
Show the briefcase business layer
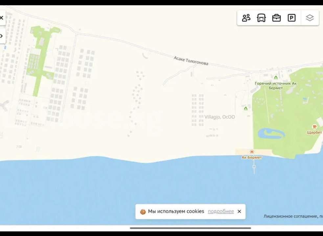[276, 18]
